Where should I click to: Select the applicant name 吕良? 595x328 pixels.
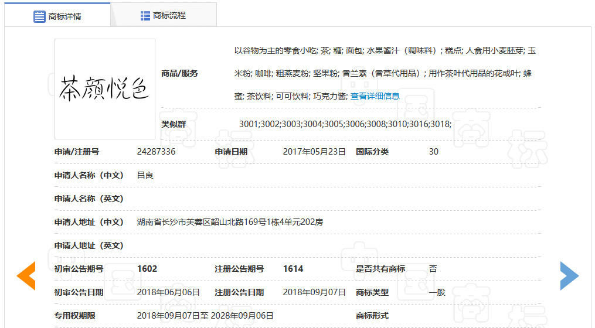tap(145, 175)
